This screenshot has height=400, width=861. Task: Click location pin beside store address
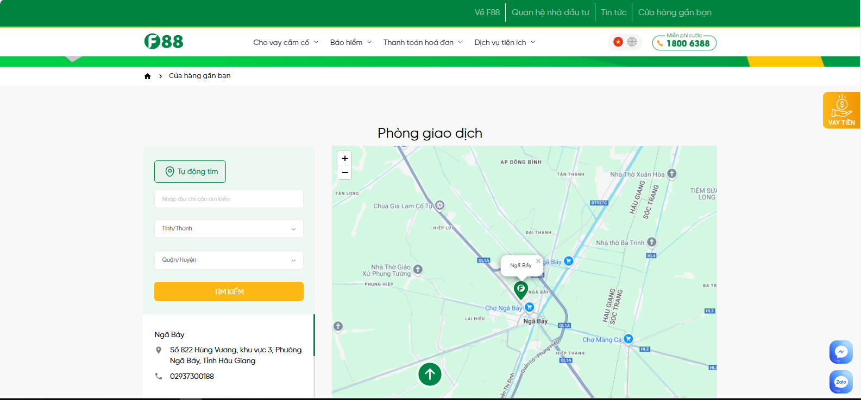[159, 350]
